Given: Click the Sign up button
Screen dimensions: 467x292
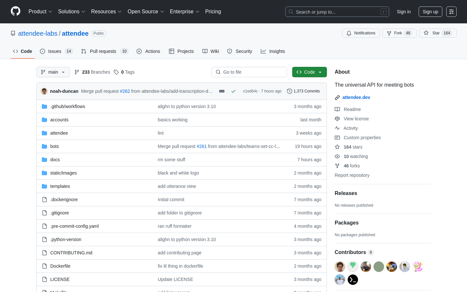Looking at the screenshot, I should pos(430,12).
